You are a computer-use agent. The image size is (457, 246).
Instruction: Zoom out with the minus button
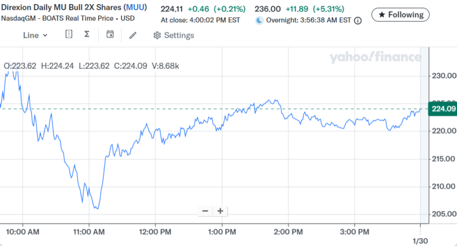coord(206,211)
